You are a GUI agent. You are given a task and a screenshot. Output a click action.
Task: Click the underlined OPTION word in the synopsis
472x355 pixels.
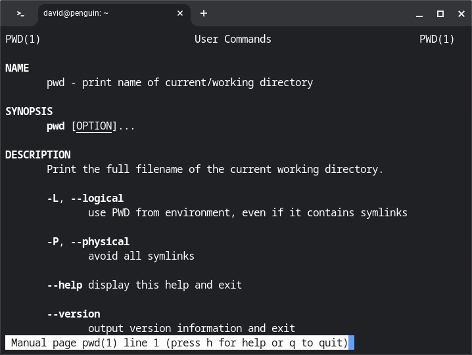[x=94, y=126]
